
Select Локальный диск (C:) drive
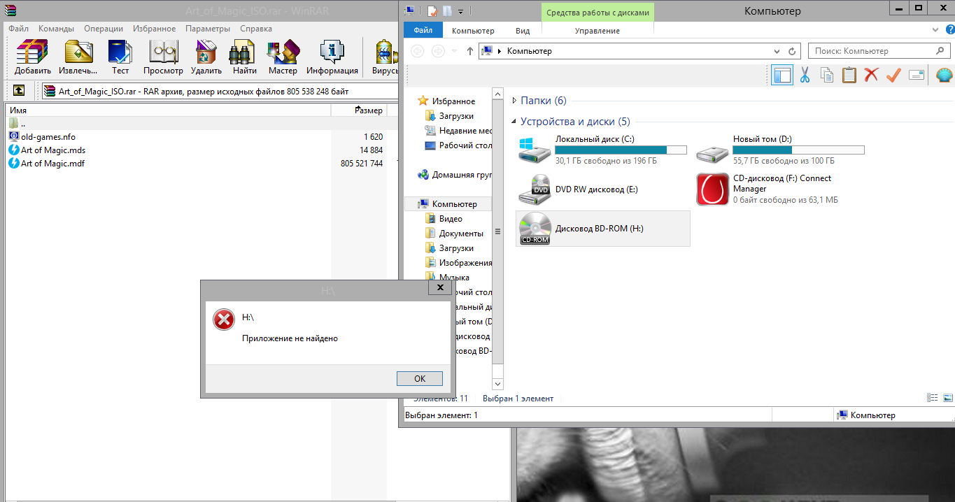(x=602, y=150)
